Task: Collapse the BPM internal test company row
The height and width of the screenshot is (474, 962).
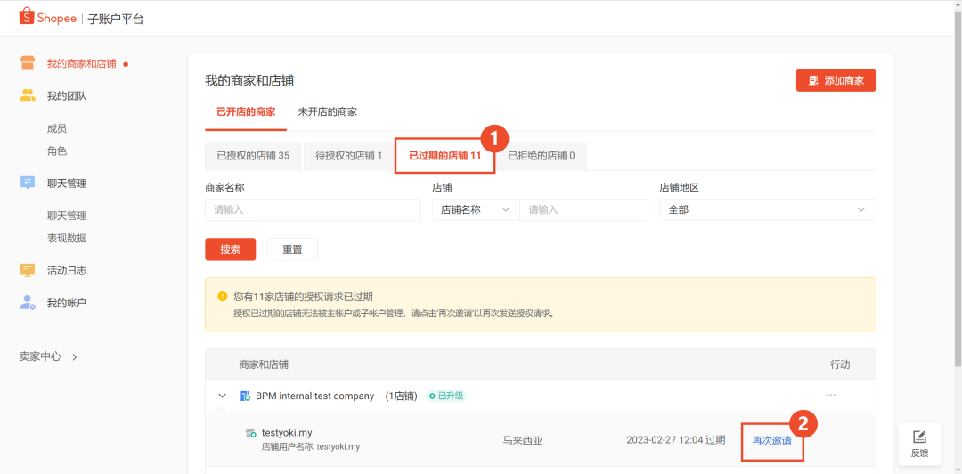Action: [222, 396]
